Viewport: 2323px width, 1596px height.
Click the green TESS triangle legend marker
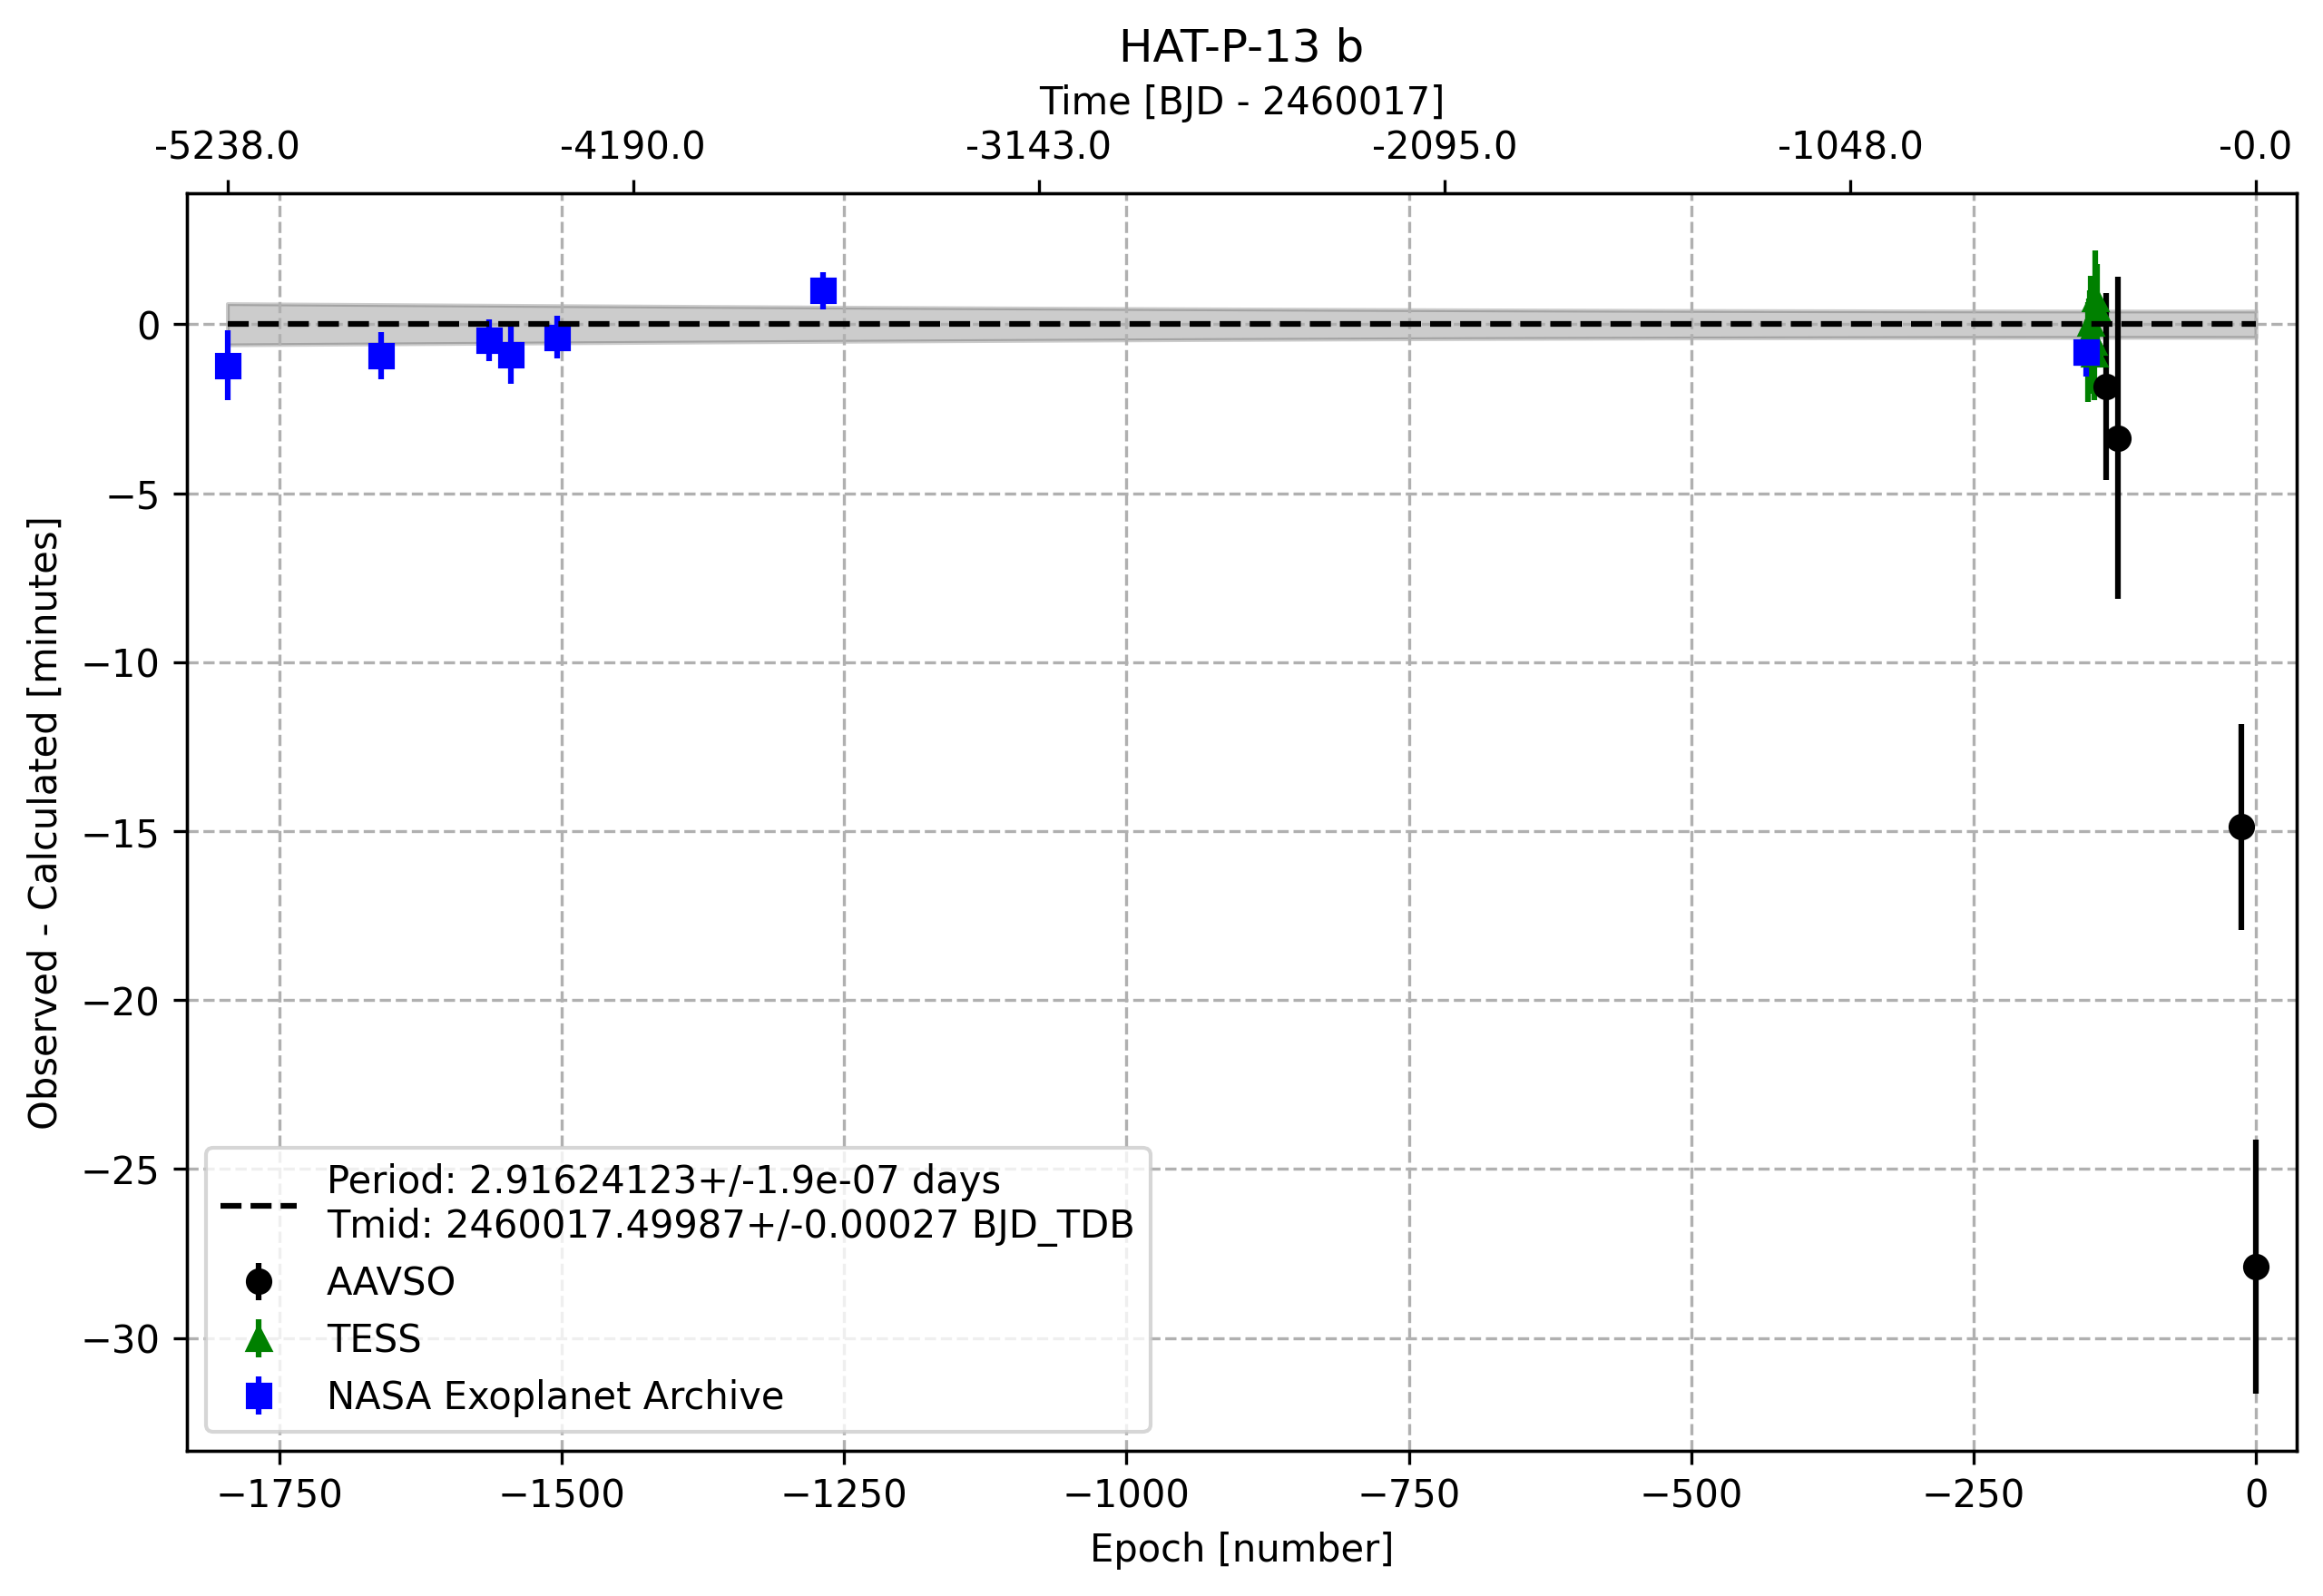click(x=259, y=1338)
